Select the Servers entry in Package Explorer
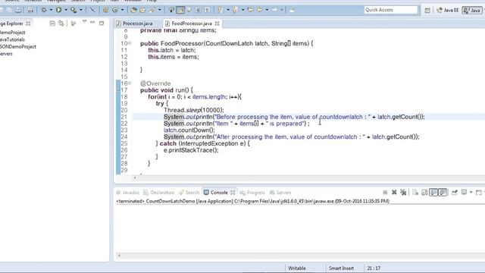This screenshot has height=273, width=485. coord(6,54)
